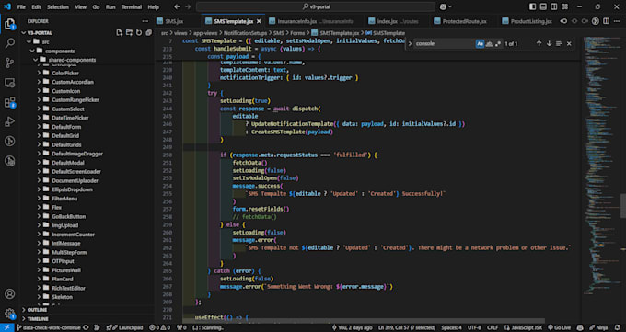626x332 pixels.
Task: Open Explorer more actions ellipsis
Action: pos(145,21)
